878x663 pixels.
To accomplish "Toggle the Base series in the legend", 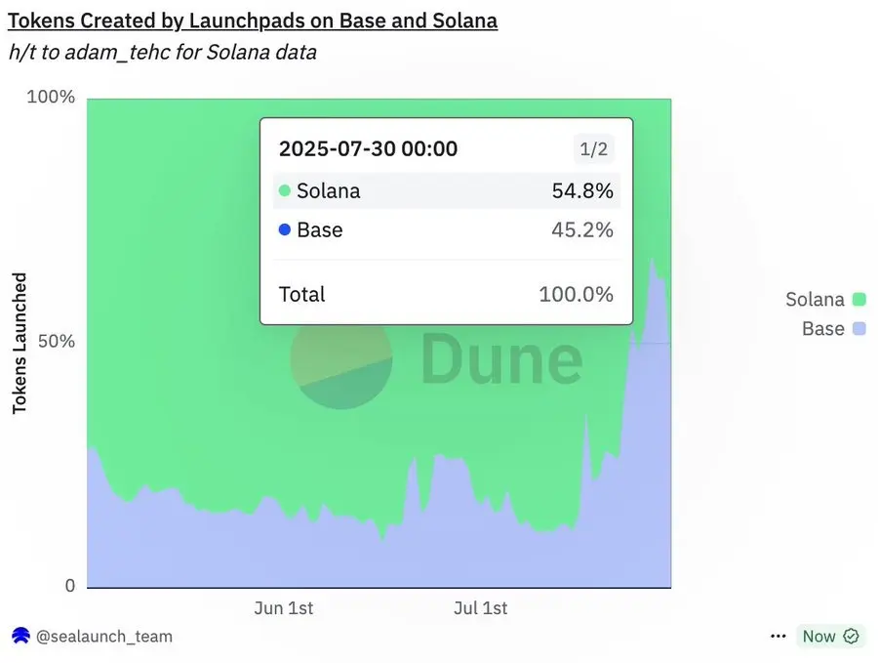I will (833, 328).
